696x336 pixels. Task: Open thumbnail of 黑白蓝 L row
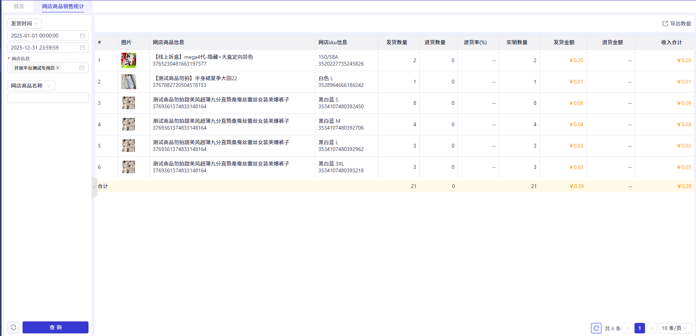[129, 146]
